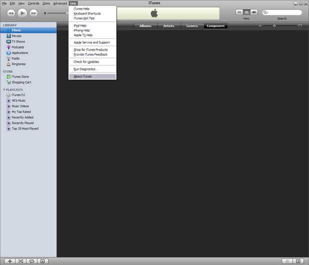
Task: Switch to the Composers tab
Action: [215, 26]
